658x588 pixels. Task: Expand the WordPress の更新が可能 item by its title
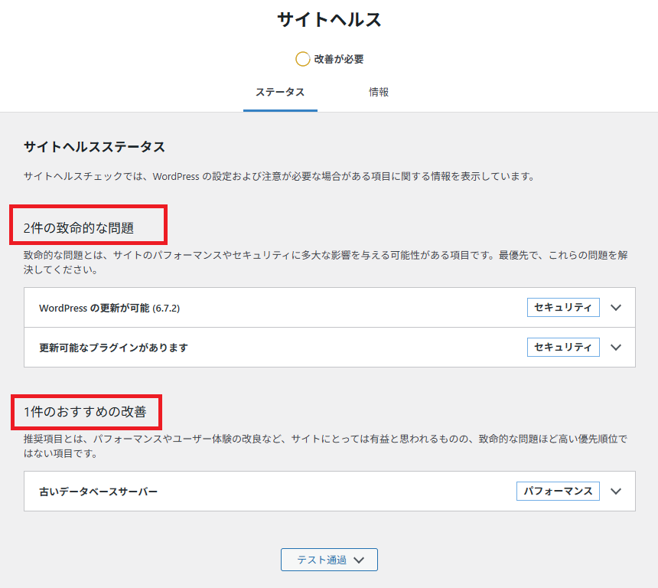click(x=109, y=308)
